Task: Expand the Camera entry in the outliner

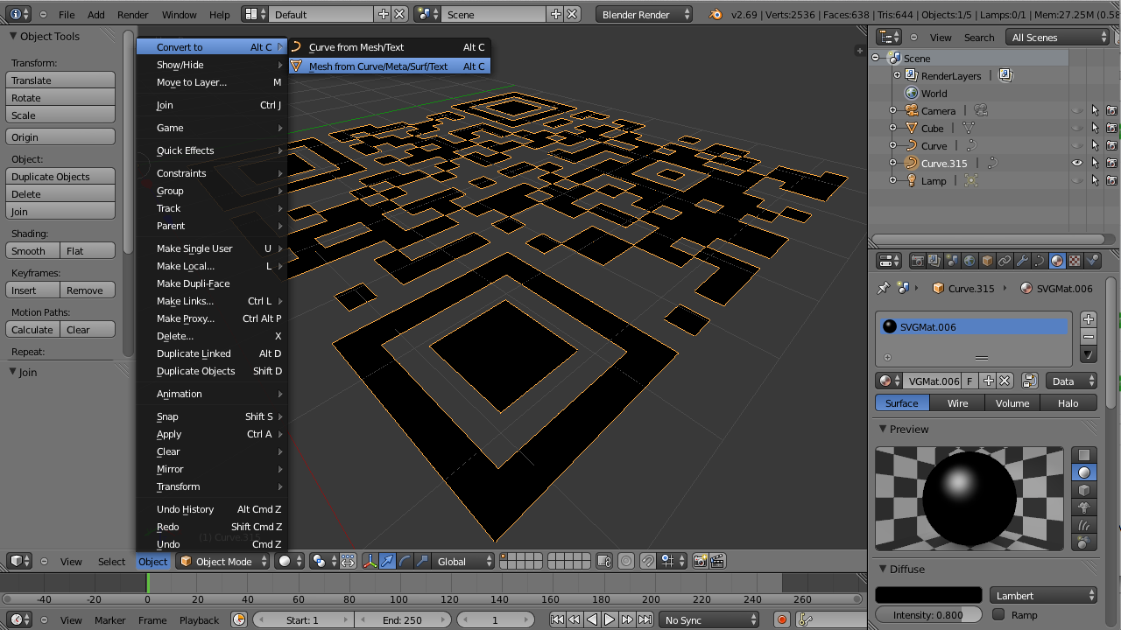Action: point(893,110)
